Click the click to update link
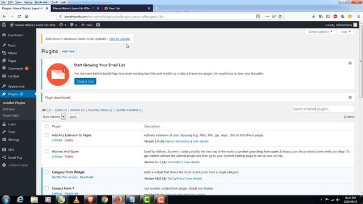Screen dimensions: 363x204 [120, 39]
